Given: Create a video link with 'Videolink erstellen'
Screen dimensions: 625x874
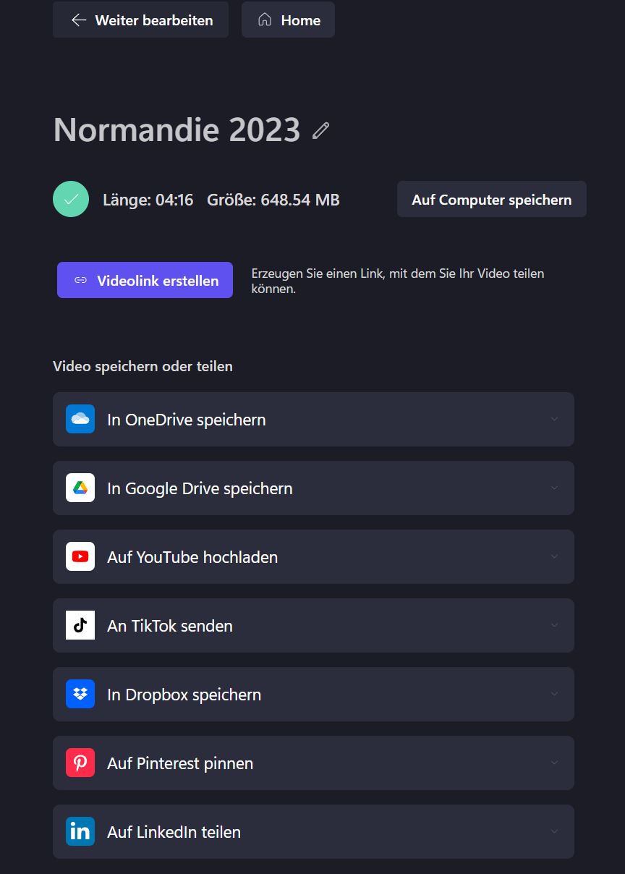Looking at the screenshot, I should click(145, 280).
